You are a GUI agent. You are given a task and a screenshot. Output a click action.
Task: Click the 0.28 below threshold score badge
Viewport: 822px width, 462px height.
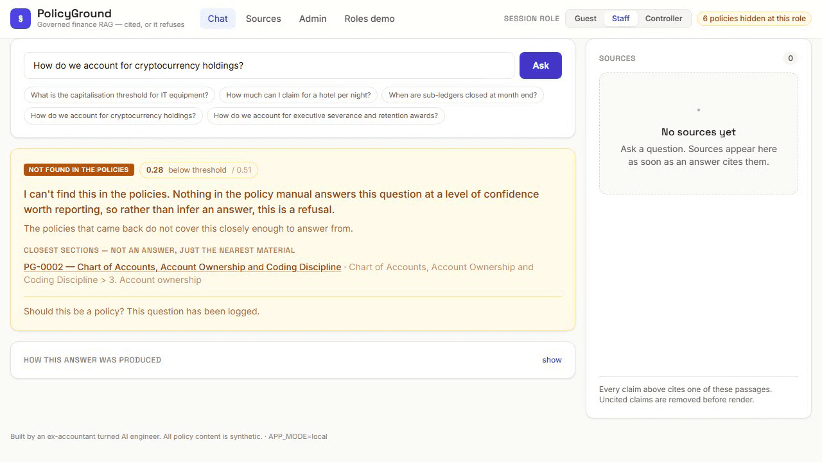(199, 170)
